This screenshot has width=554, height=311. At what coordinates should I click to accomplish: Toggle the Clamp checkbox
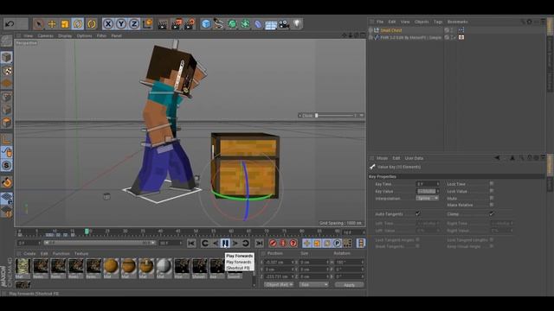[492, 213]
